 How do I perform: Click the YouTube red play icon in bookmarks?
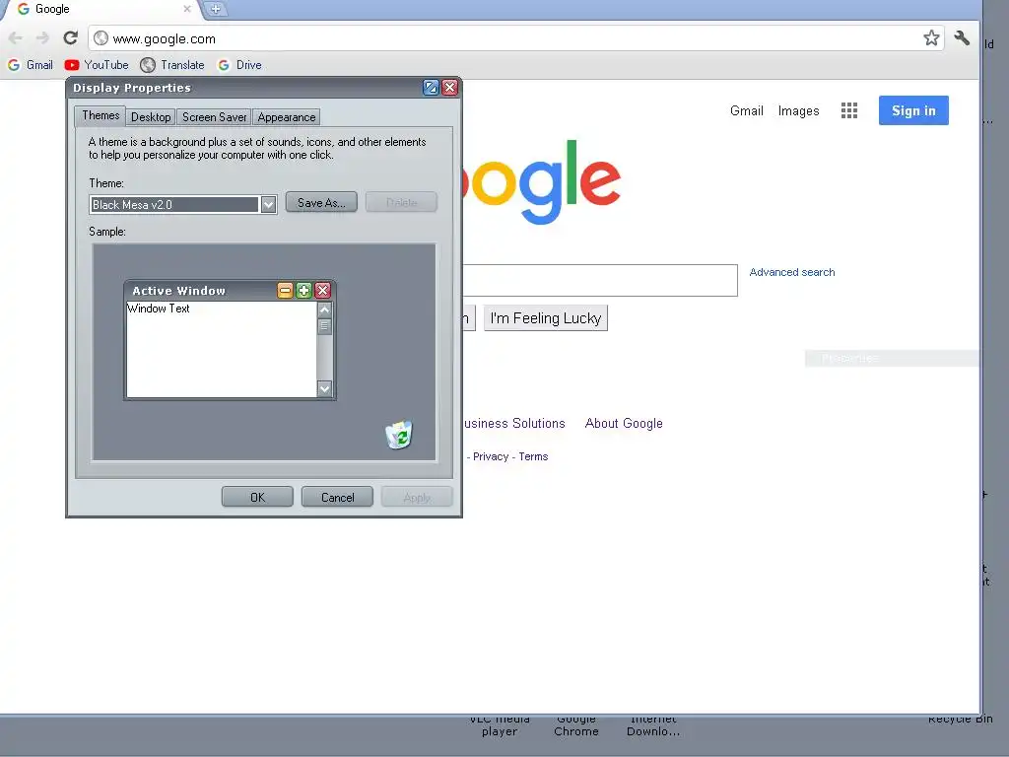[x=71, y=65]
